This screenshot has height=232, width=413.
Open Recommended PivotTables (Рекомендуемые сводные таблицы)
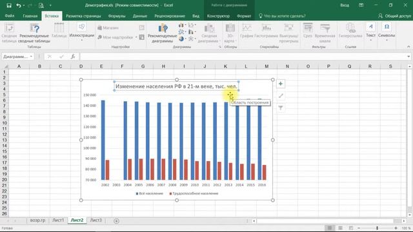pyautogui.click(x=34, y=33)
